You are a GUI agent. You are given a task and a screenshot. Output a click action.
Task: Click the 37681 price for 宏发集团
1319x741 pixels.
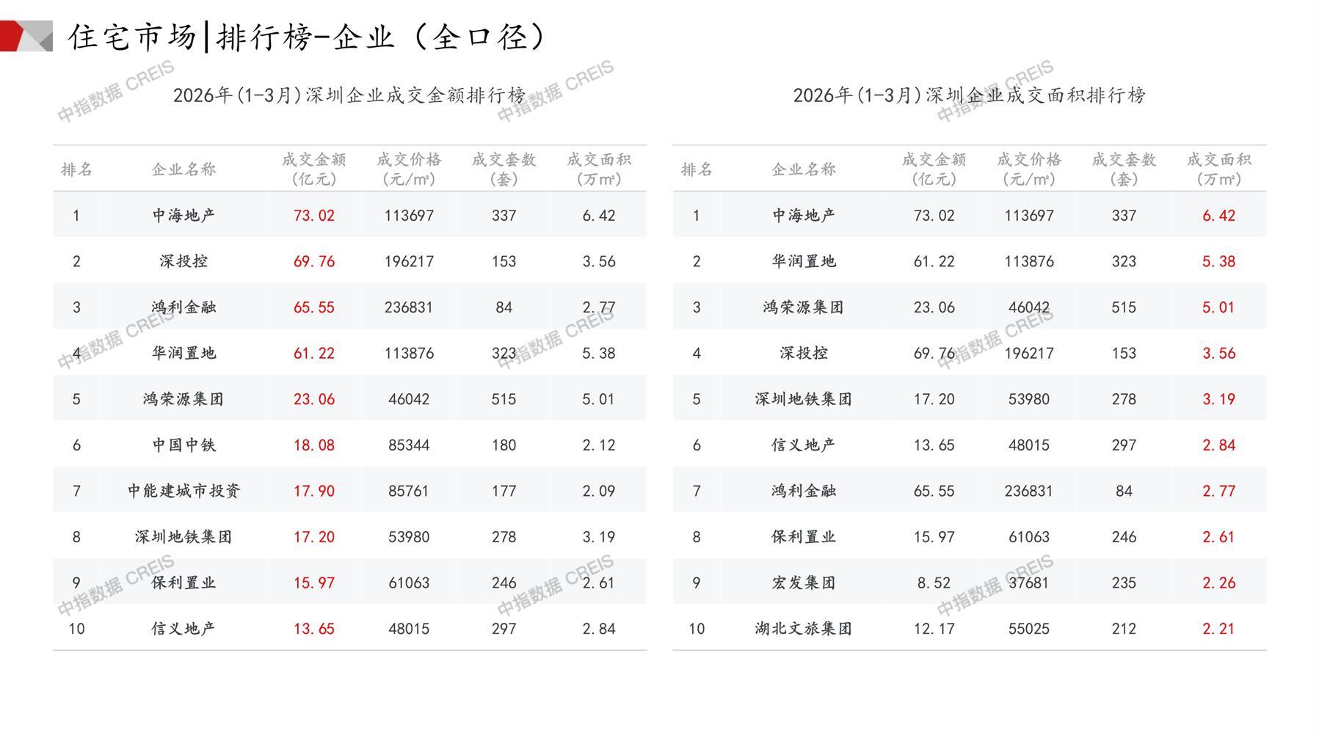click(x=1028, y=583)
